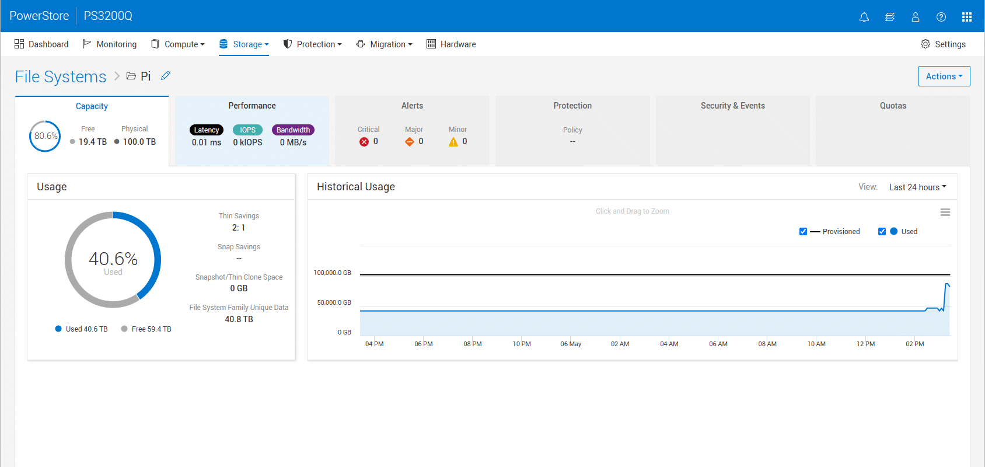Click the Free 19.4 TB capacity value
Image resolution: width=985 pixels, height=467 pixels.
(x=93, y=142)
